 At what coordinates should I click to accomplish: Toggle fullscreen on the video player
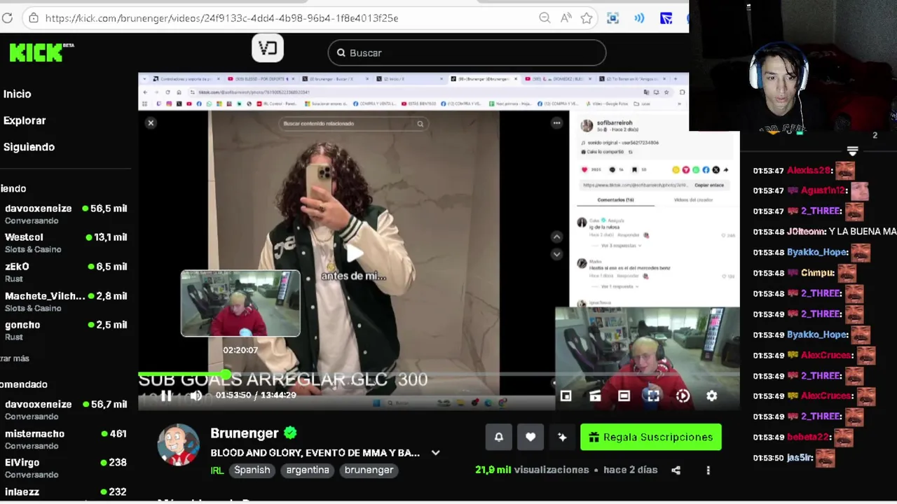pyautogui.click(x=653, y=396)
